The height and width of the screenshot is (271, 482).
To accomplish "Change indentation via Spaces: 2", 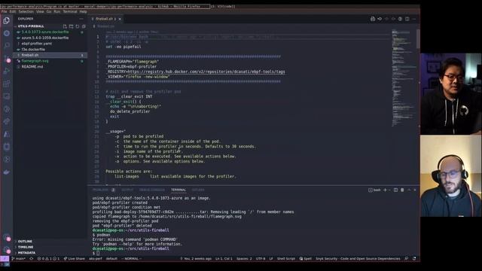I will 244,259.
